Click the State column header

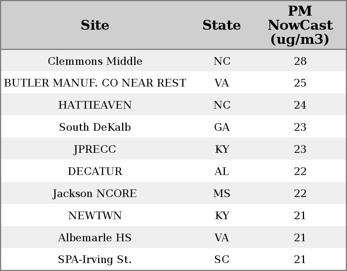[221, 25]
